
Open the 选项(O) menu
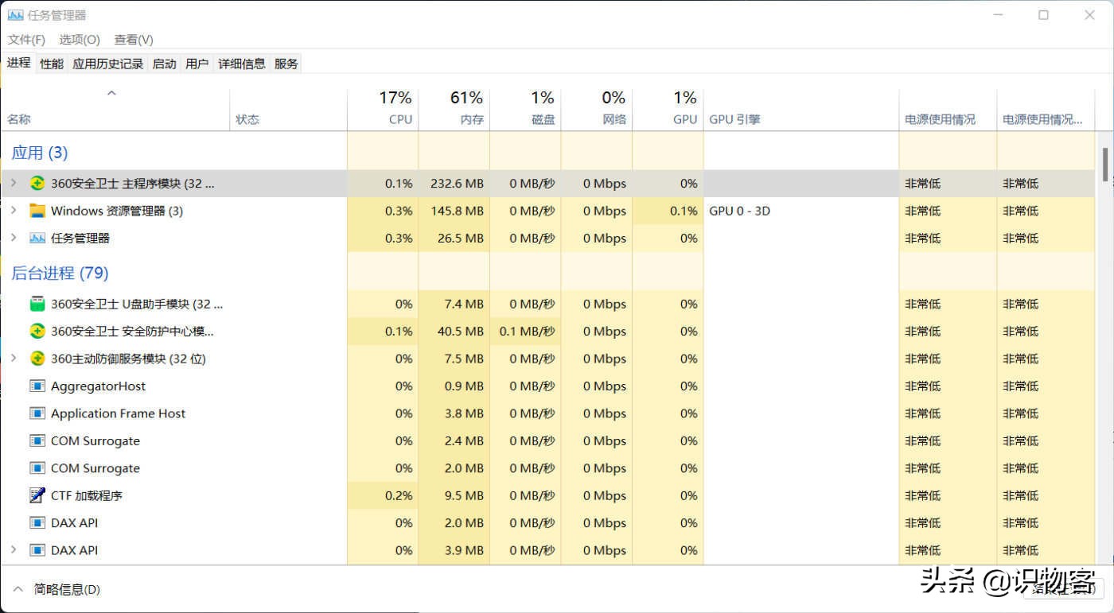tap(80, 40)
